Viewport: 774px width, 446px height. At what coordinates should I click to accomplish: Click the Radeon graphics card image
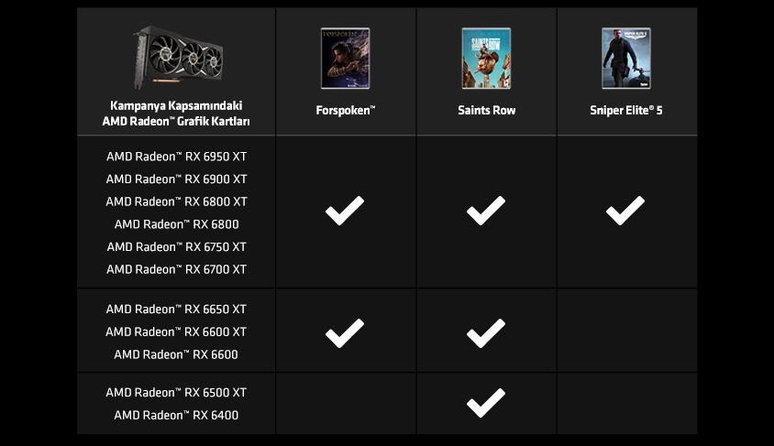tap(177, 57)
